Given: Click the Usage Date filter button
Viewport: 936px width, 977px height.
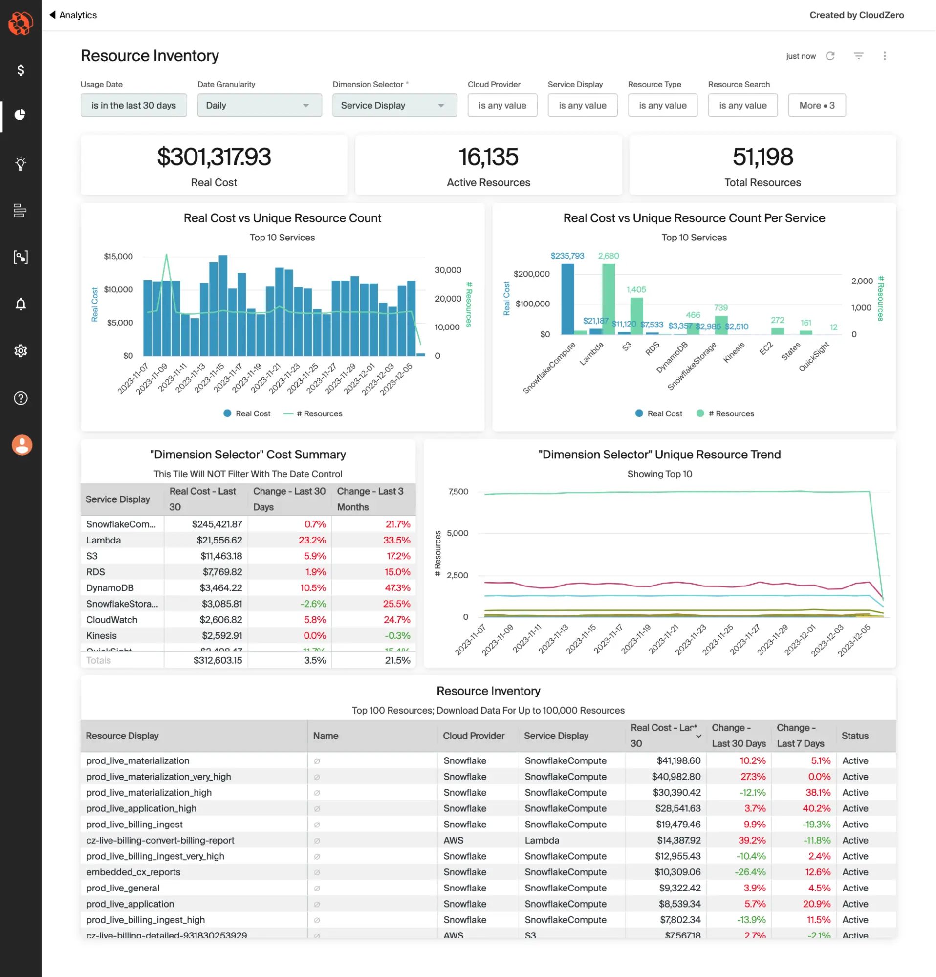Looking at the screenshot, I should click(133, 105).
